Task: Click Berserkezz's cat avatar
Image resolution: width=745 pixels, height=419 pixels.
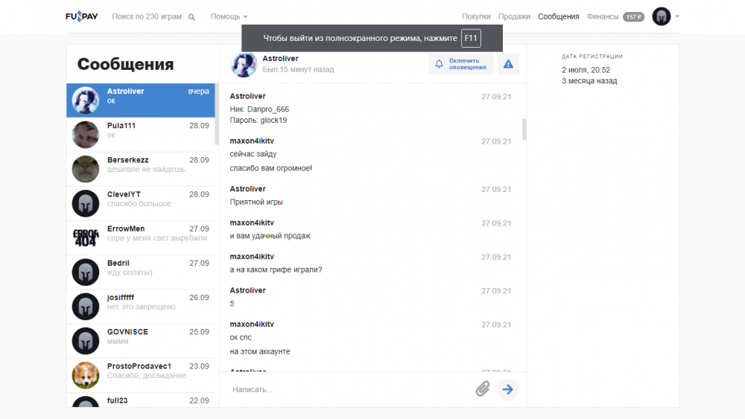Action: pos(86,169)
